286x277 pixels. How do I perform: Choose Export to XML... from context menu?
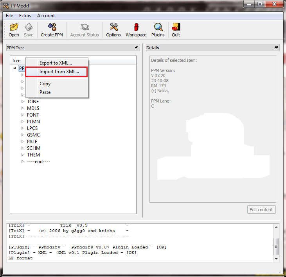[57, 63]
